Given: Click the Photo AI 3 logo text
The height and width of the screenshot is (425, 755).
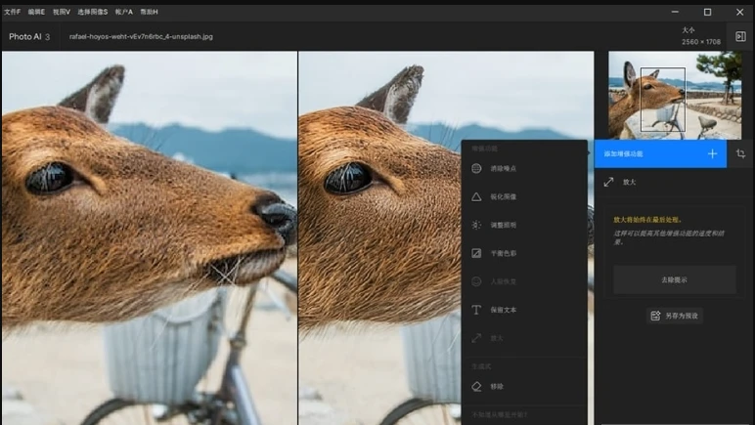Looking at the screenshot, I should point(29,36).
